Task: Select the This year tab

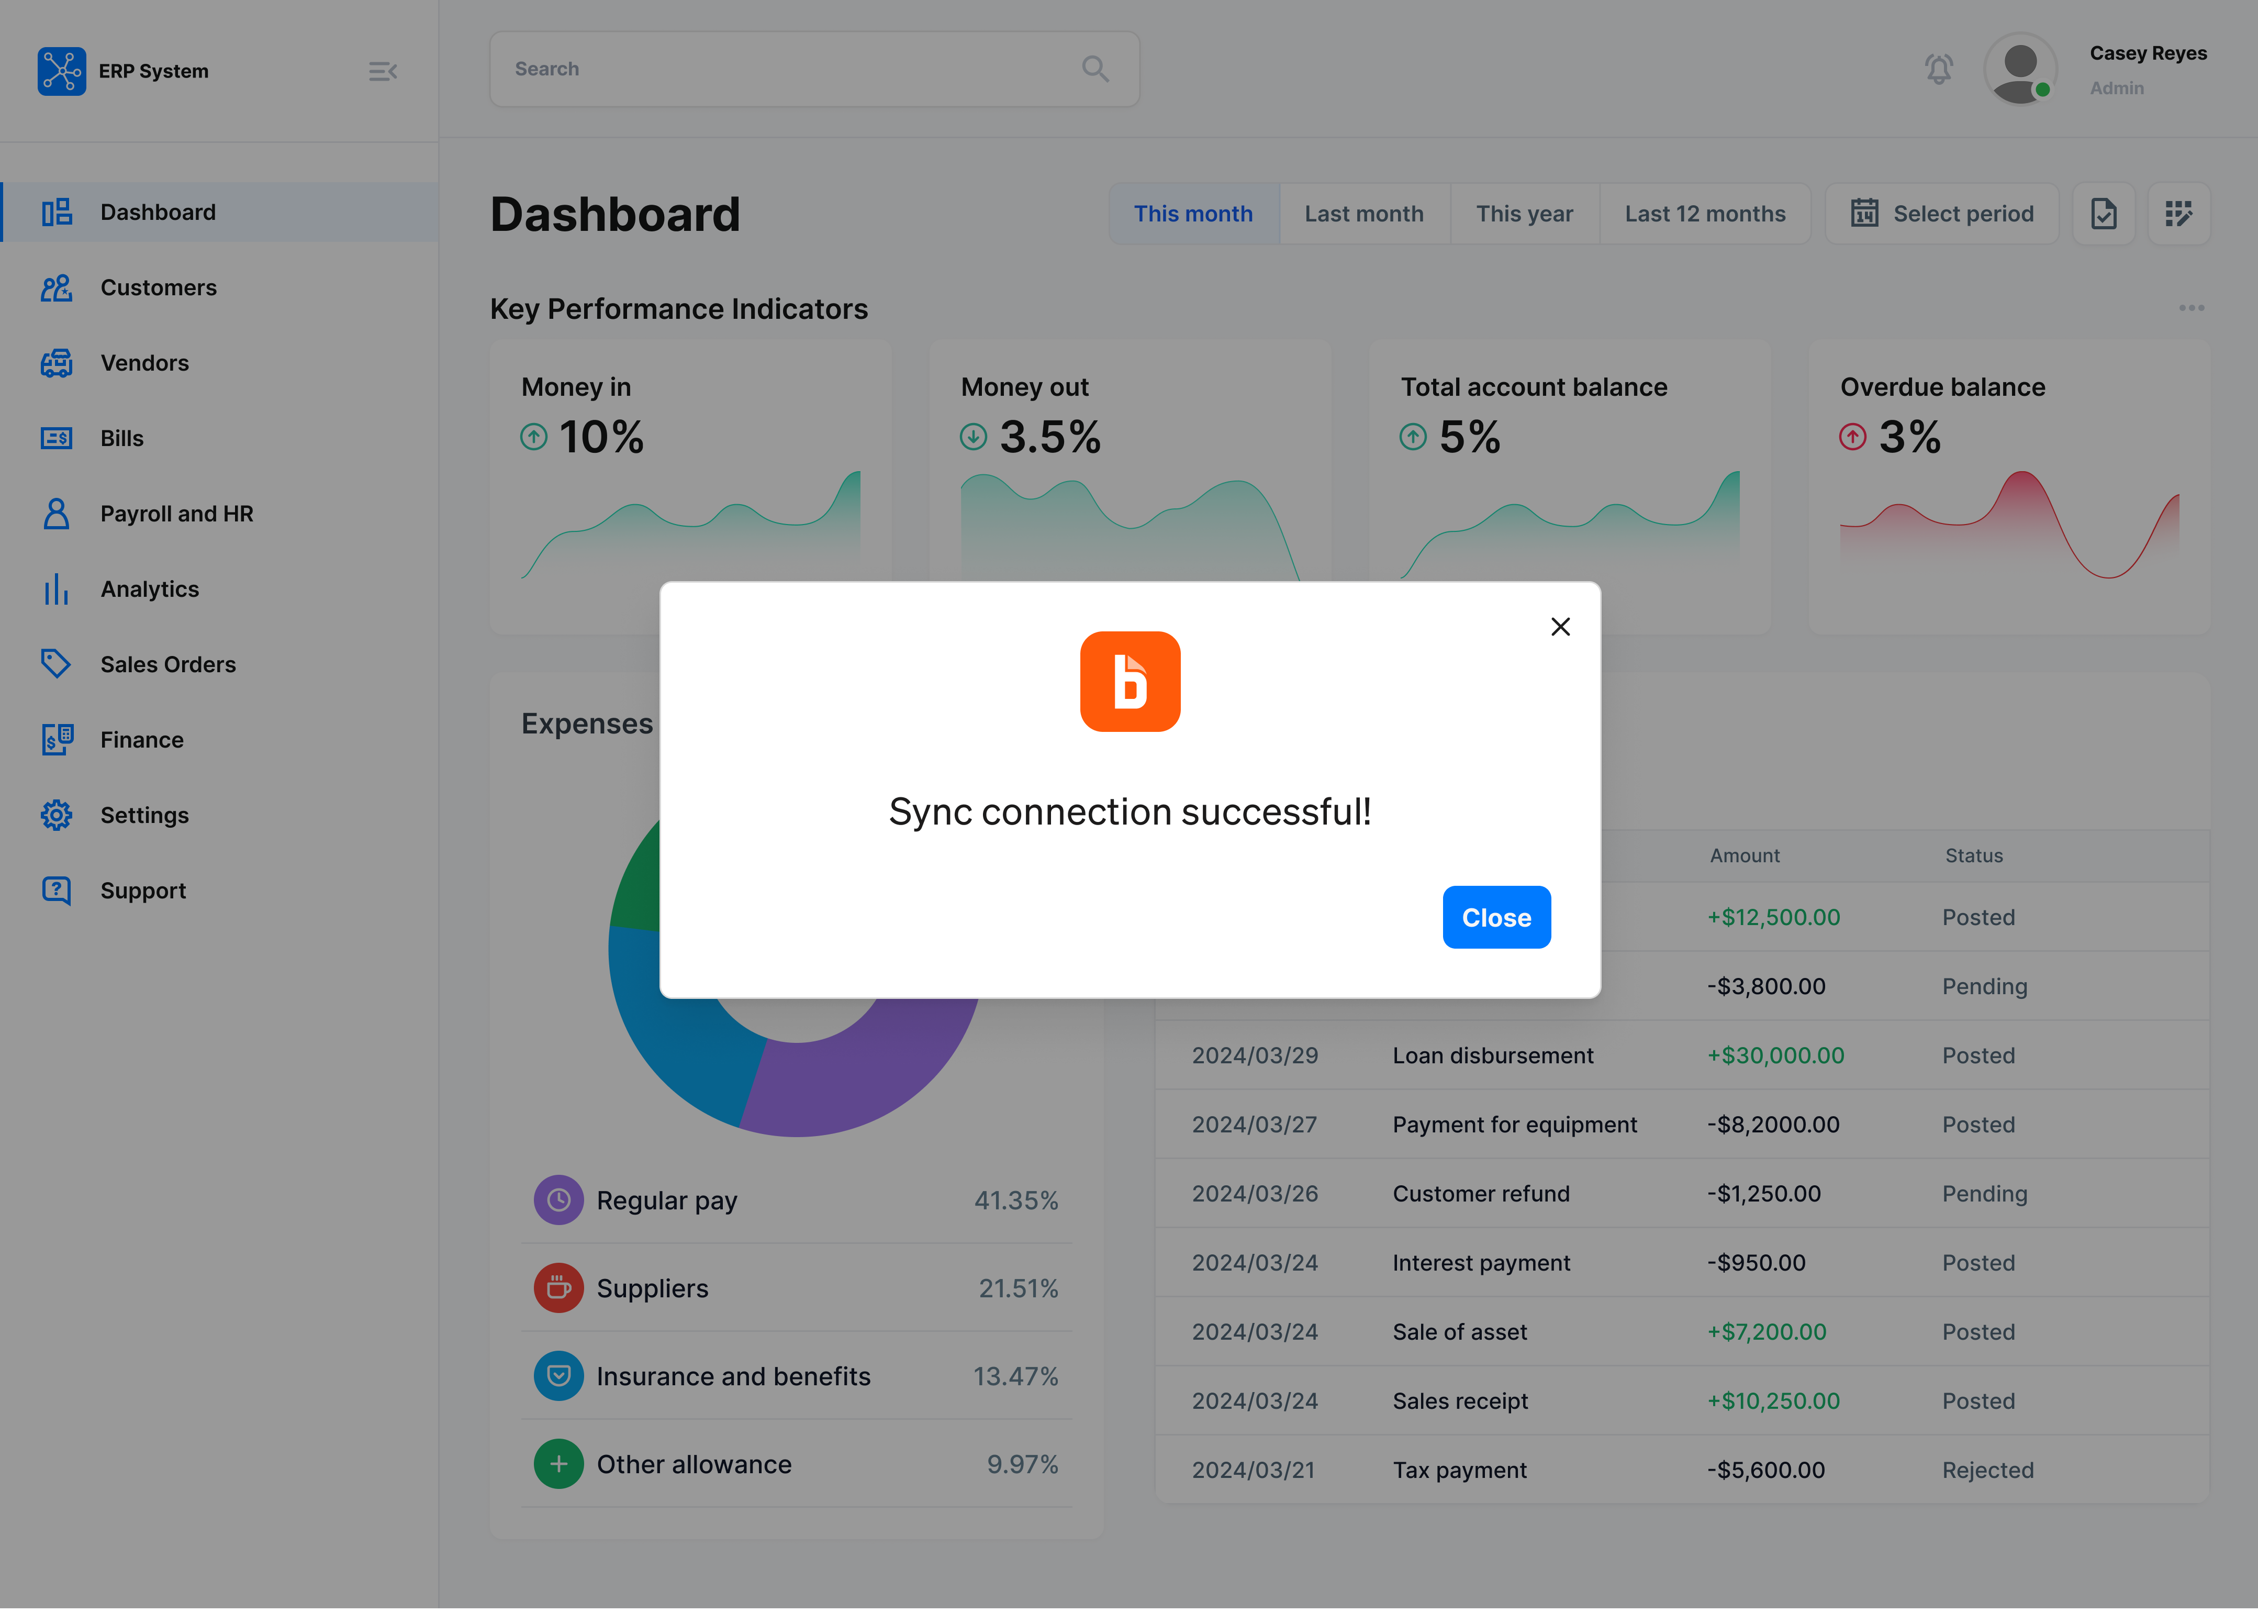Action: coord(1524,213)
